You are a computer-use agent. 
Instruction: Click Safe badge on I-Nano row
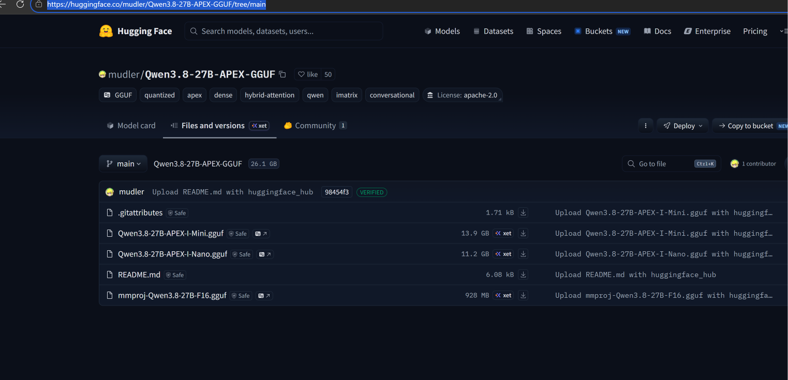(242, 254)
